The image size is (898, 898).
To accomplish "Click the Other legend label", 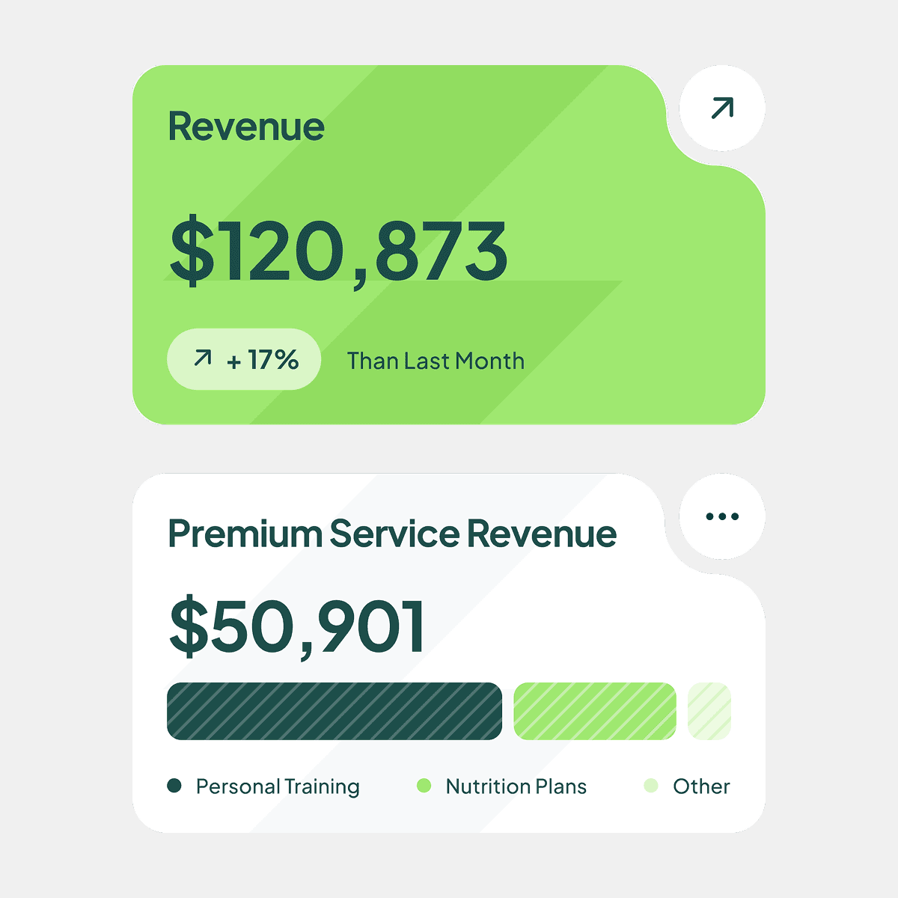I will [x=701, y=786].
